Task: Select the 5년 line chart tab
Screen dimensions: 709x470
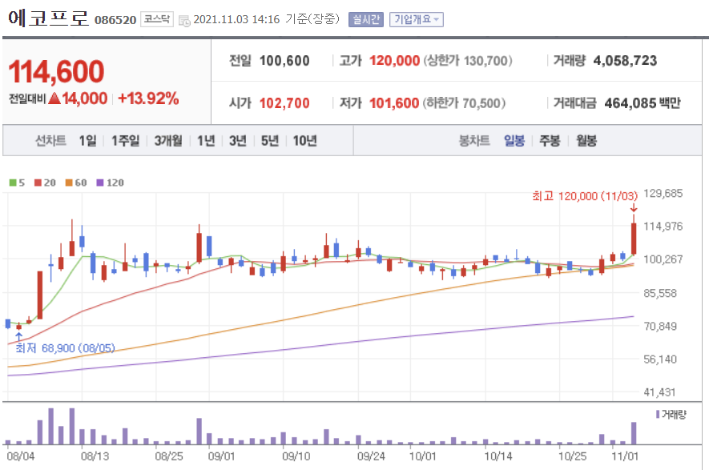Action: click(x=270, y=141)
